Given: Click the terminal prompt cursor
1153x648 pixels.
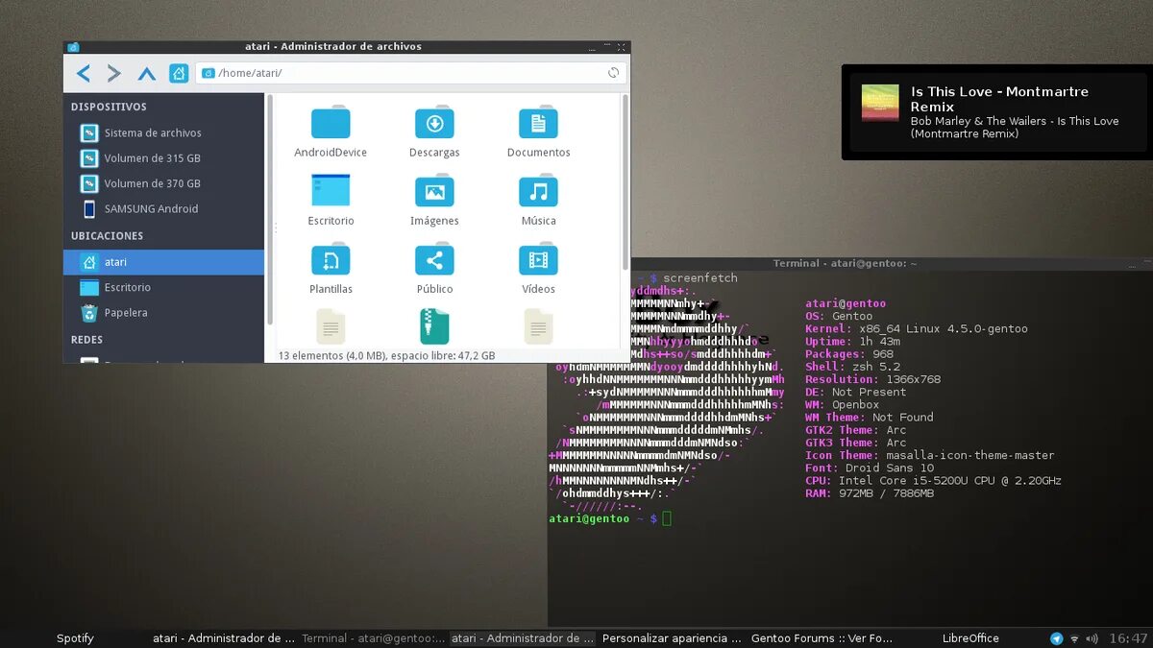Looking at the screenshot, I should click(x=667, y=518).
